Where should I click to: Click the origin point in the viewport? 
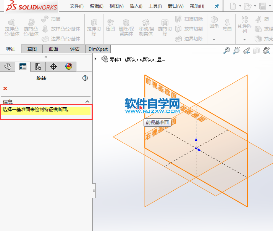pos(196,148)
